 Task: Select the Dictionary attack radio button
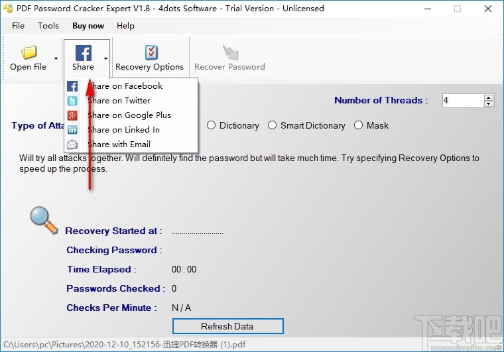211,125
